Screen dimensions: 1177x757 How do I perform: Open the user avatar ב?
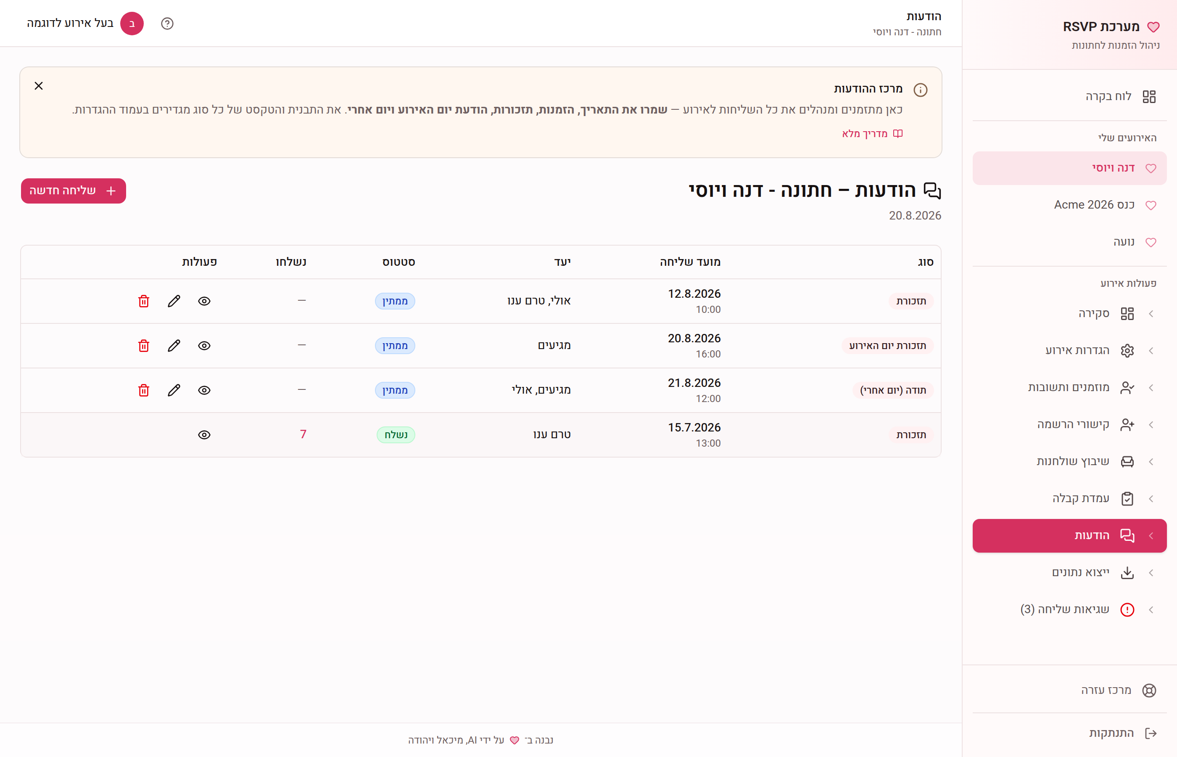click(132, 24)
